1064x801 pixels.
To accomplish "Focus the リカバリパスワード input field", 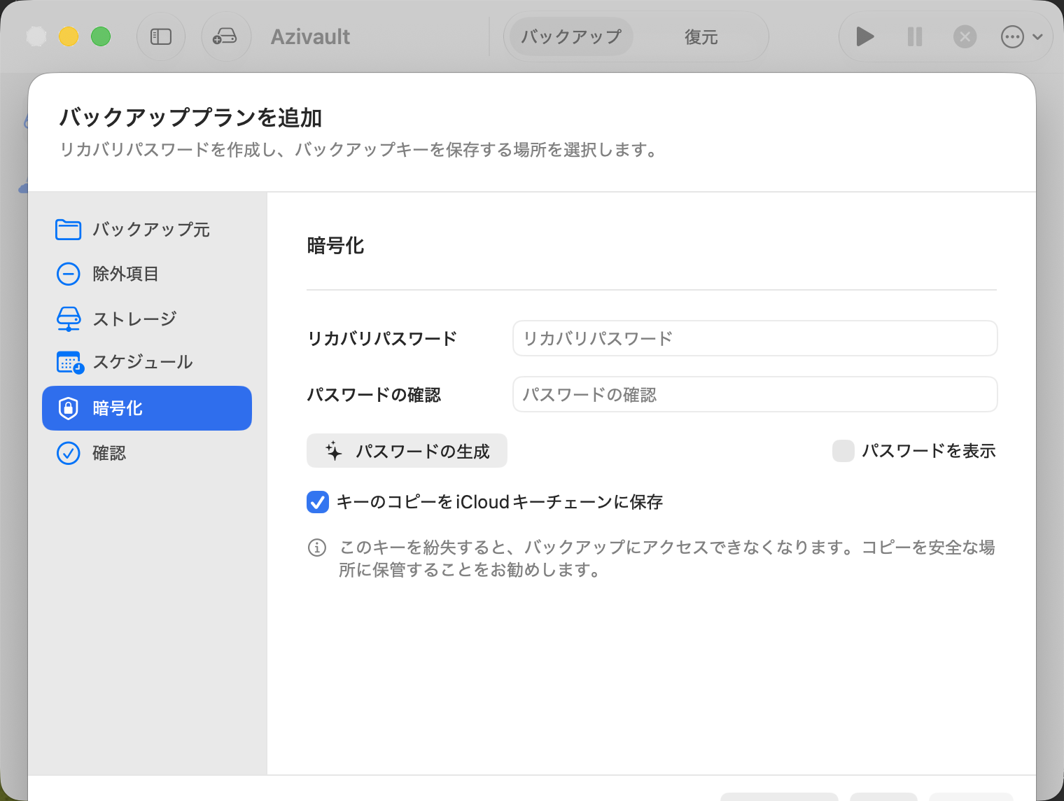I will (x=755, y=338).
